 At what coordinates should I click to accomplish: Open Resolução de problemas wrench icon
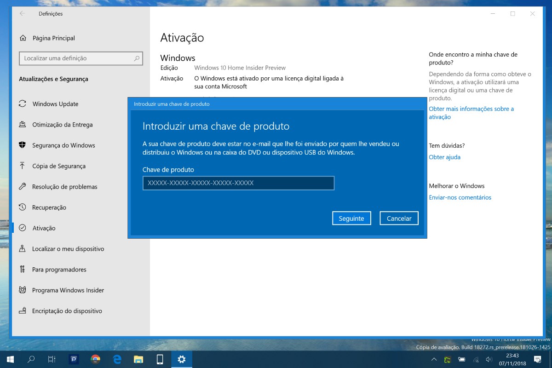point(22,187)
